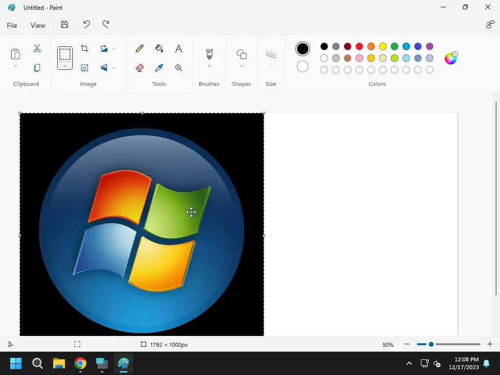Screen dimensions: 500x375
Task: Open the Shapes gallery
Action: tap(241, 54)
